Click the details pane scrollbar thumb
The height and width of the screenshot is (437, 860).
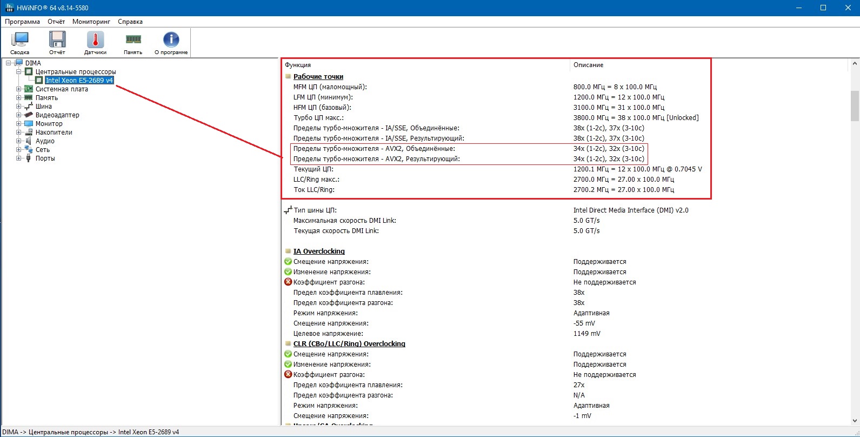pos(855,106)
